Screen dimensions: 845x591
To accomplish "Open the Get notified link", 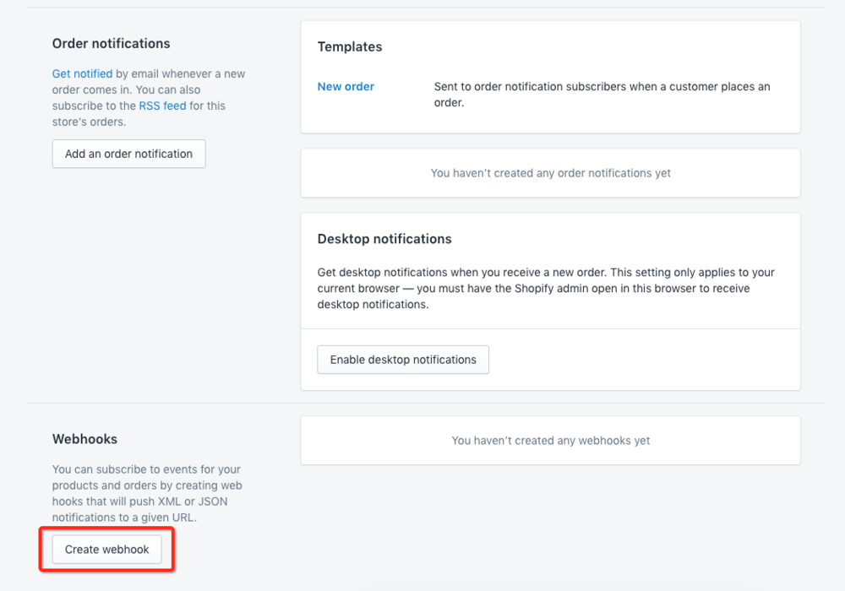I will click(x=83, y=73).
